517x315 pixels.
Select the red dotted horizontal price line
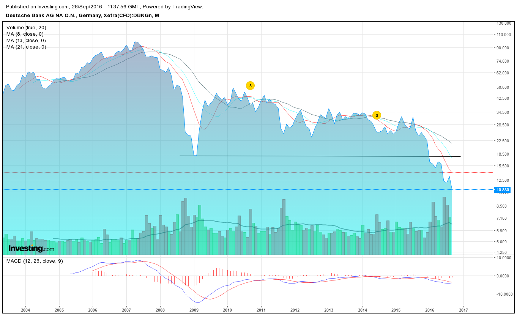point(247,173)
